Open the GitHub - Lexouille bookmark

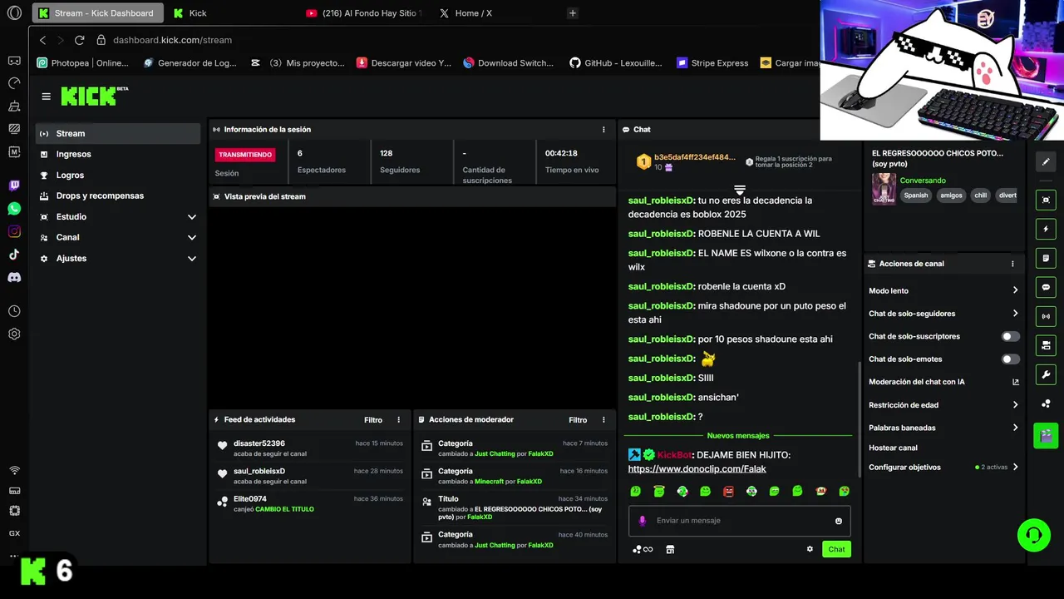616,62
